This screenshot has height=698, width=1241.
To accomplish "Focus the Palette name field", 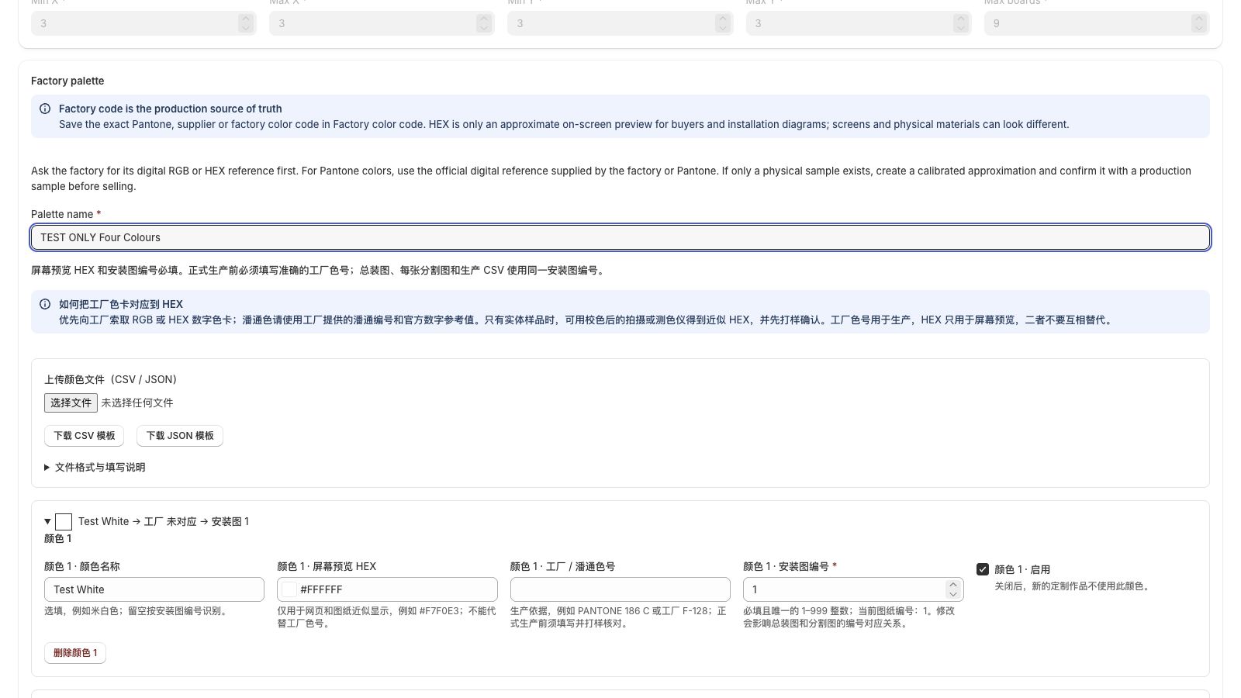I will point(620,237).
